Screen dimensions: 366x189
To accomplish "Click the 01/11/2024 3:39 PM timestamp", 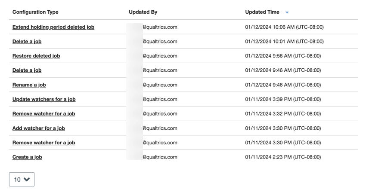I will click(x=283, y=99).
